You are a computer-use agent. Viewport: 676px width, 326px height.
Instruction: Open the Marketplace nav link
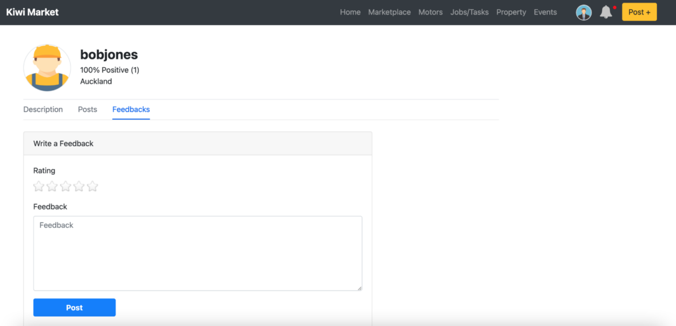click(x=389, y=12)
